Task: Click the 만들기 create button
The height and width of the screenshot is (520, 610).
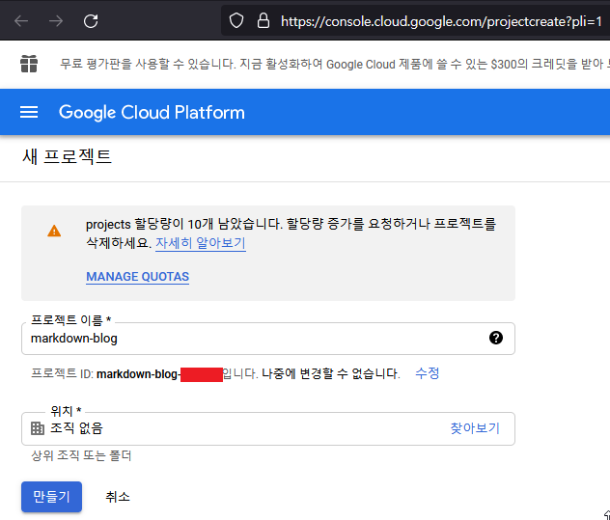Action: point(51,497)
